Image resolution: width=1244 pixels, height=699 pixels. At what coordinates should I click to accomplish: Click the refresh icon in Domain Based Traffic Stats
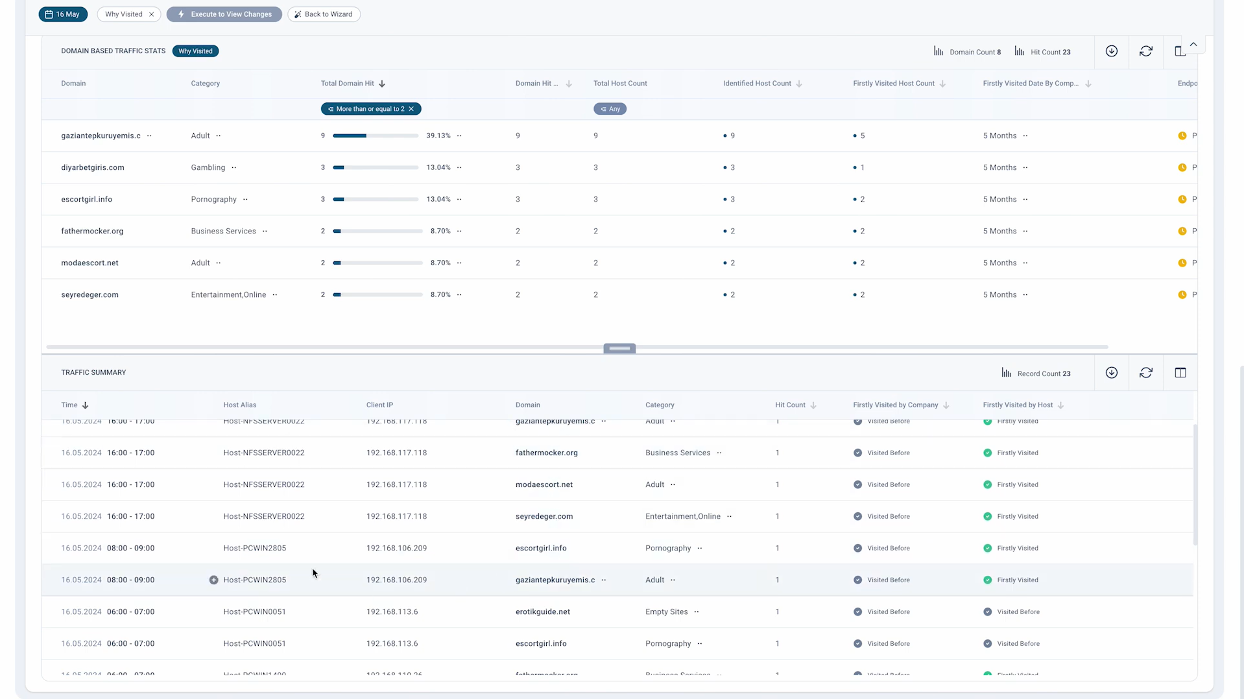tap(1145, 51)
